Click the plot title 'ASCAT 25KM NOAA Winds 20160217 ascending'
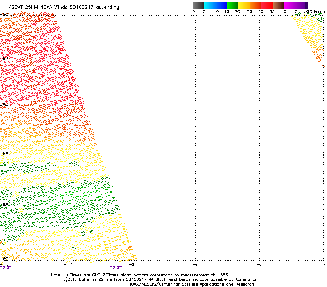 tap(64, 8)
